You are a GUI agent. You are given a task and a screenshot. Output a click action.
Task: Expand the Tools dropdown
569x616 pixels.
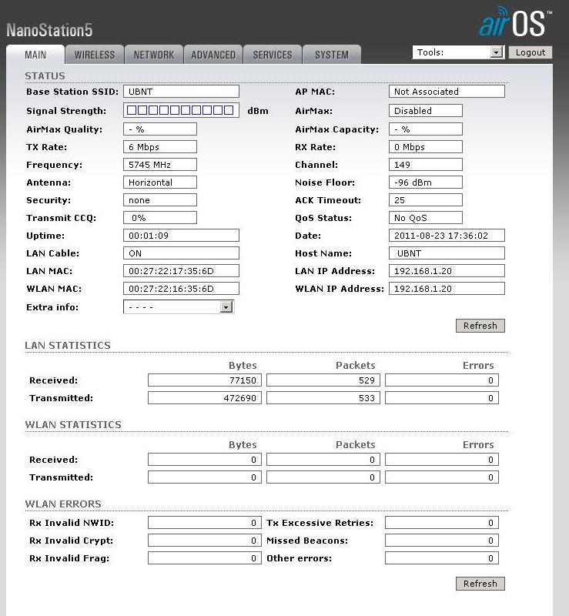(458, 52)
